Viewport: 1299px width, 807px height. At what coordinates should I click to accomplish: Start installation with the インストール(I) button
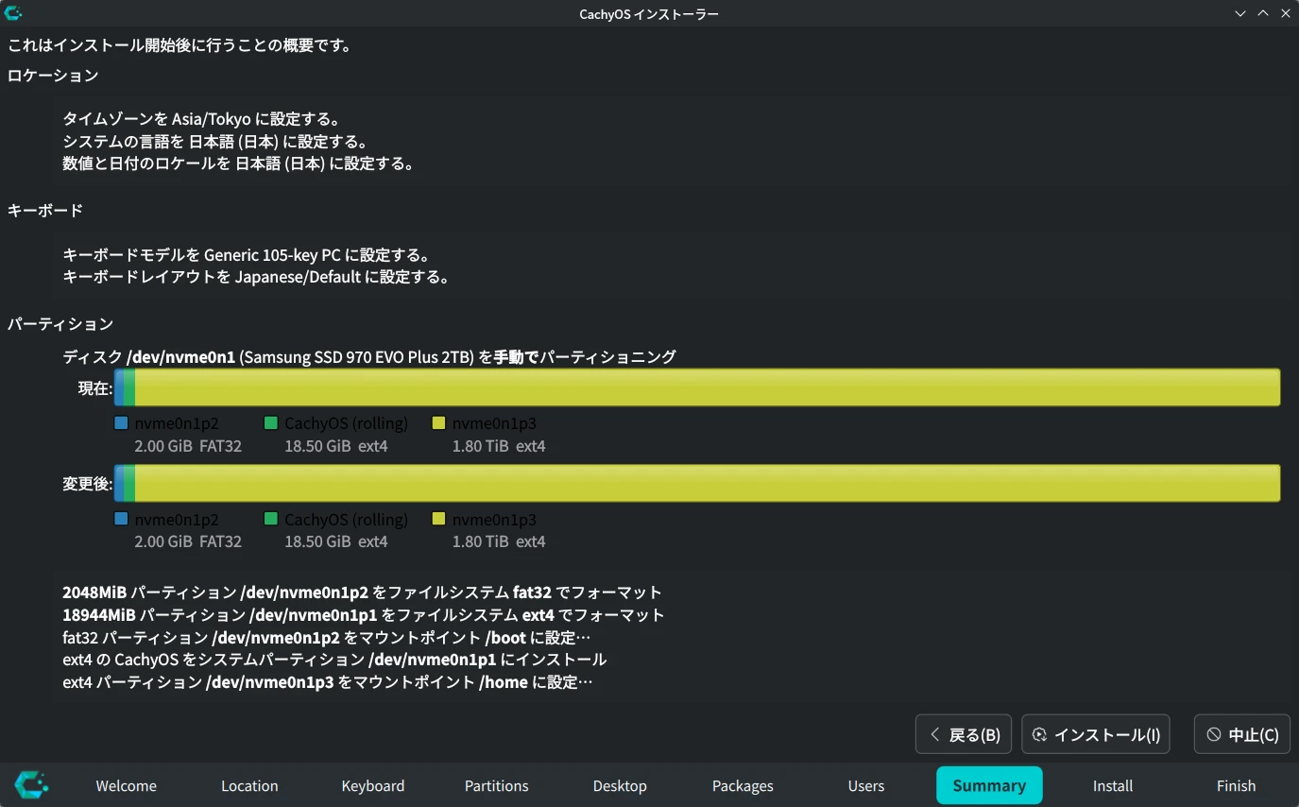[x=1096, y=734]
